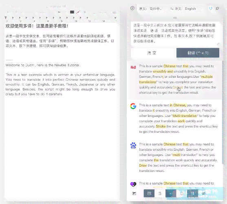Image resolution: width=227 pixels, height=204 pixels.
Task: Click the Baidu paw engine icon
Action: [x=133, y=145]
